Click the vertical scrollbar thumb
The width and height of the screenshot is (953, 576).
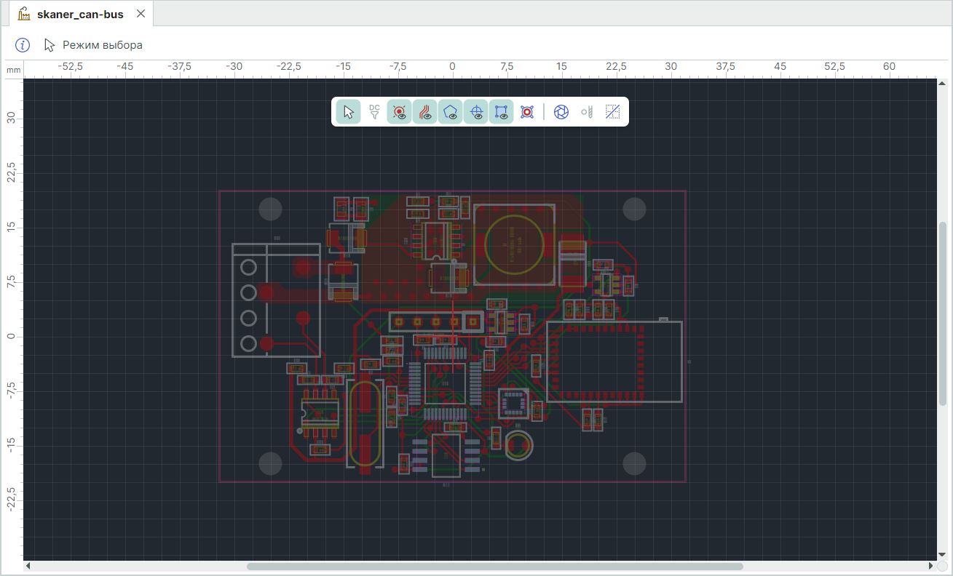[943, 313]
